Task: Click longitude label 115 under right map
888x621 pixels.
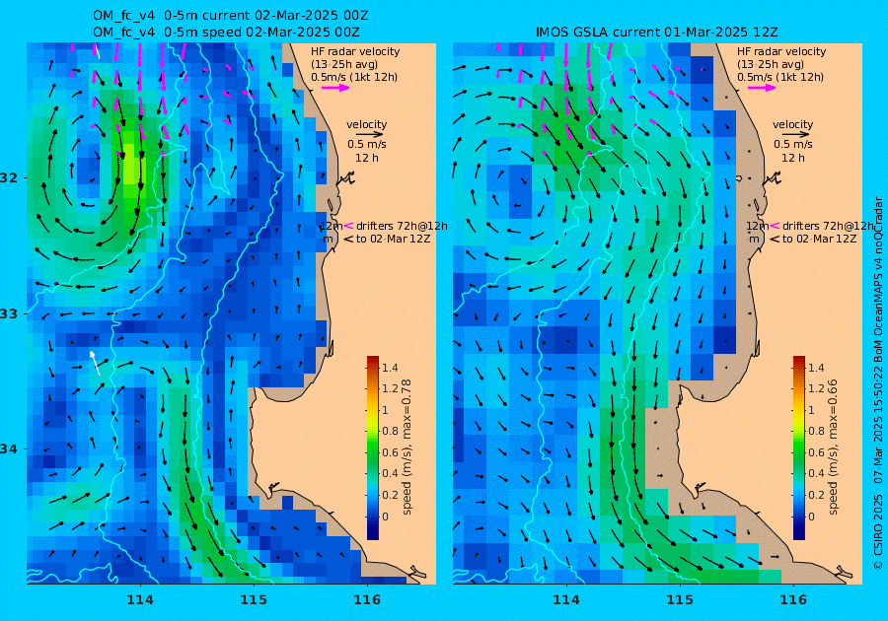Action: tap(680, 599)
